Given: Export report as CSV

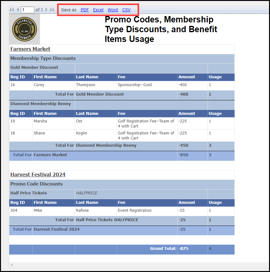Looking at the screenshot, I should point(126,10).
